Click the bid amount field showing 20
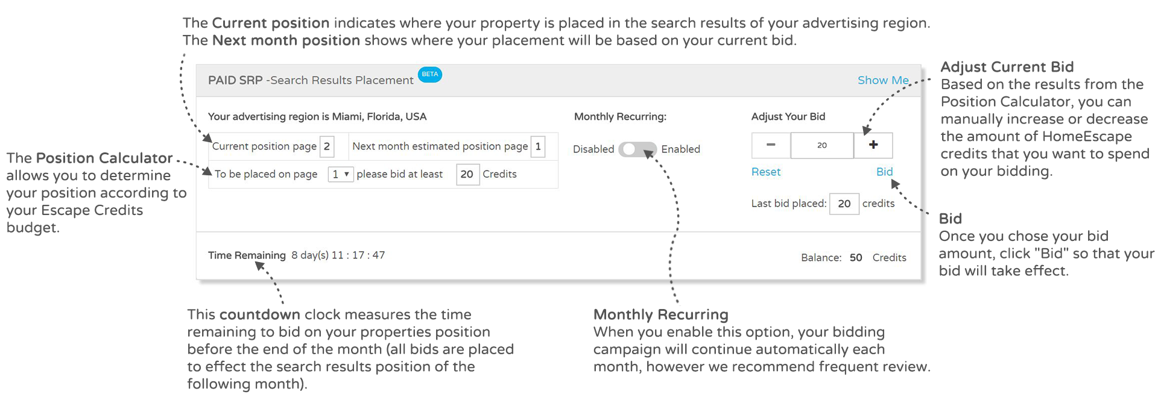This screenshot has height=406, width=1158. coord(822,145)
